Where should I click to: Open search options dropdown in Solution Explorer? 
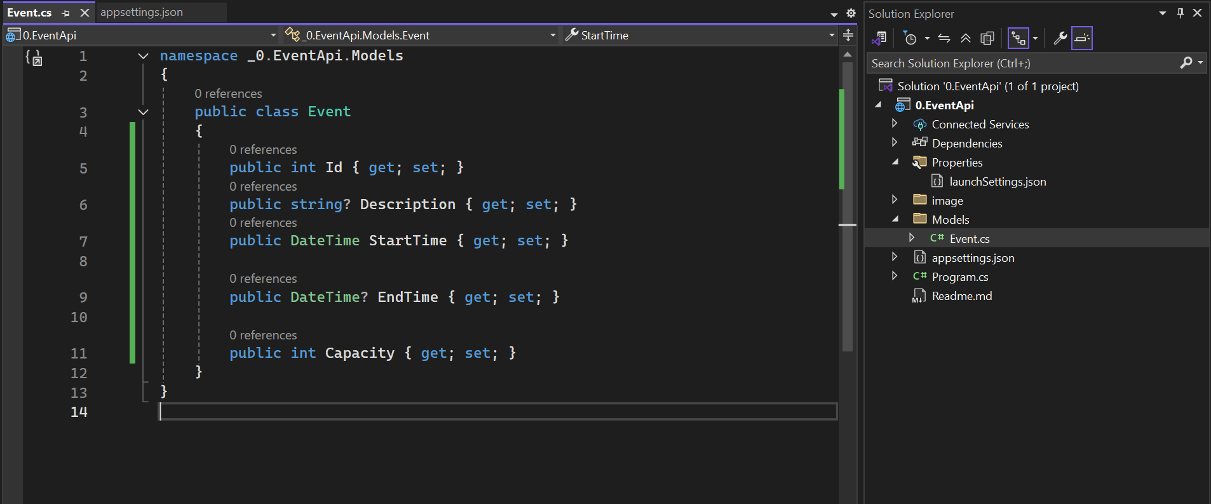(1200, 63)
